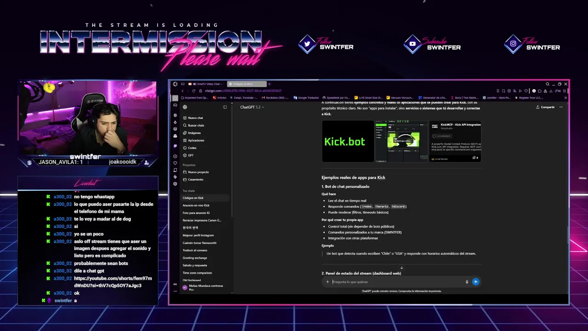This screenshot has height=331, width=588.
Task: Open Buscar chats search
Action: coord(193,125)
